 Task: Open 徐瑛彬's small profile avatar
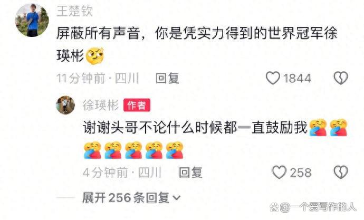coord(66,105)
